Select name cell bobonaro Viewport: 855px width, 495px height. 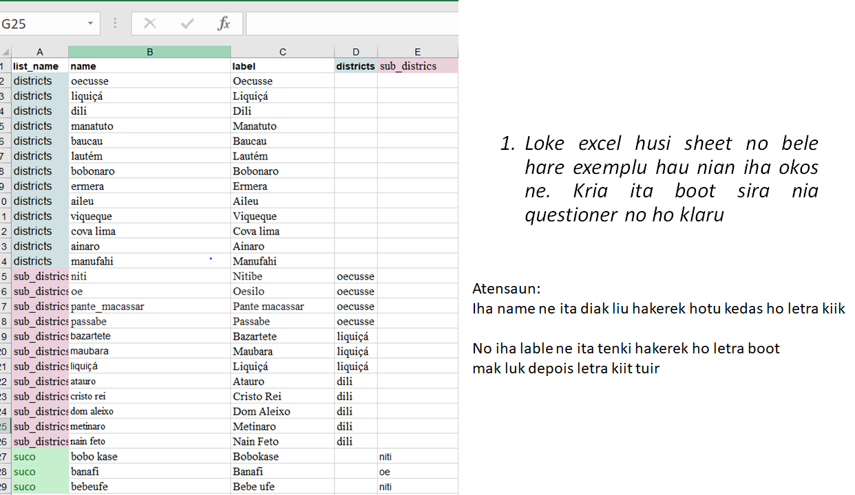coord(149,171)
